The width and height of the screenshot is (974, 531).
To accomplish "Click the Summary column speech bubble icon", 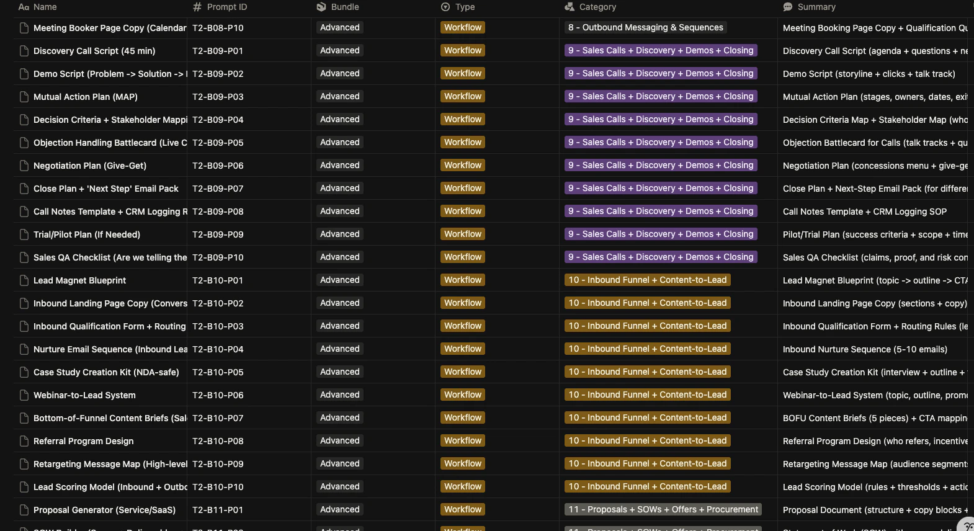I will pyautogui.click(x=788, y=7).
